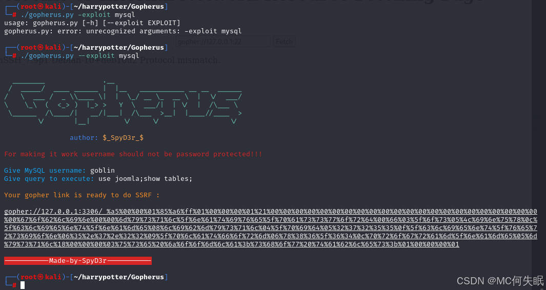Select the './gopherus.py --exploit mysql' command
Viewport: 546px width, 290px height.
click(x=80, y=56)
